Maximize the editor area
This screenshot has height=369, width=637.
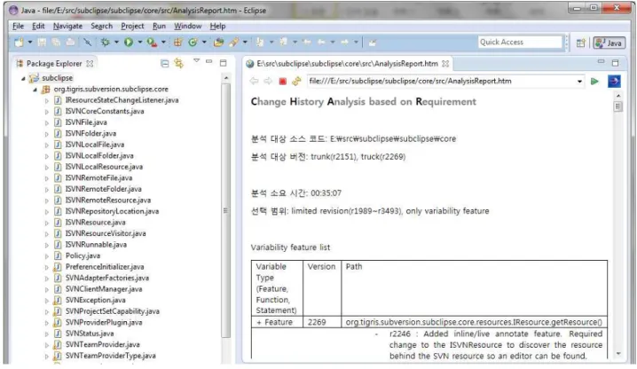tap(615, 63)
